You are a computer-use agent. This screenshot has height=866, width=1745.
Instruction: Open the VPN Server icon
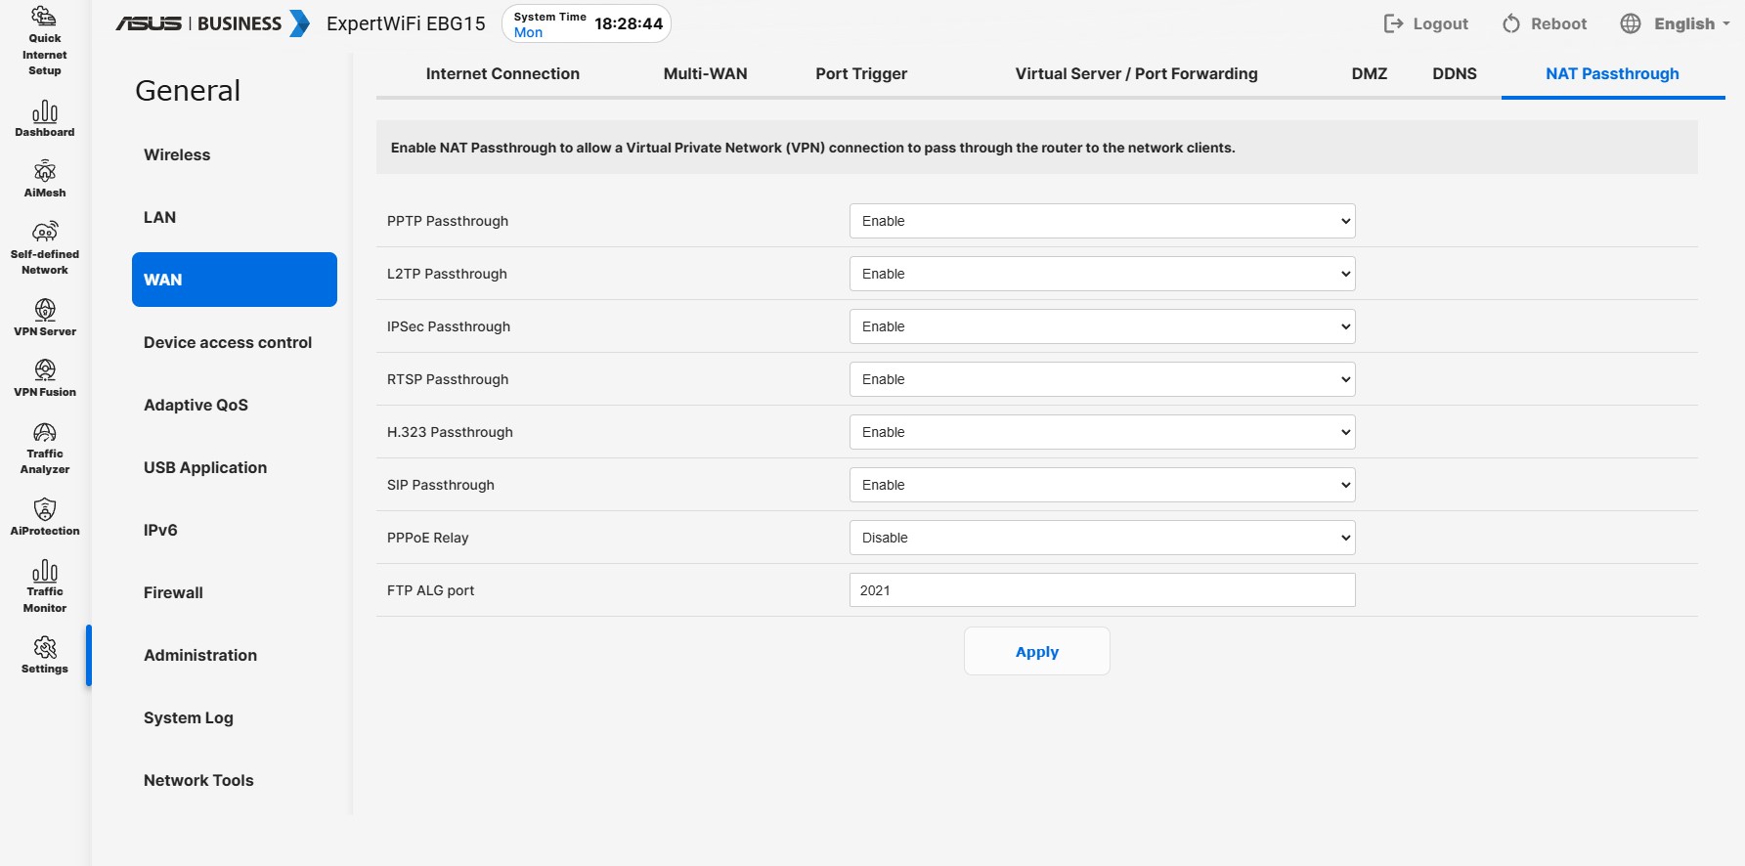[x=45, y=310]
